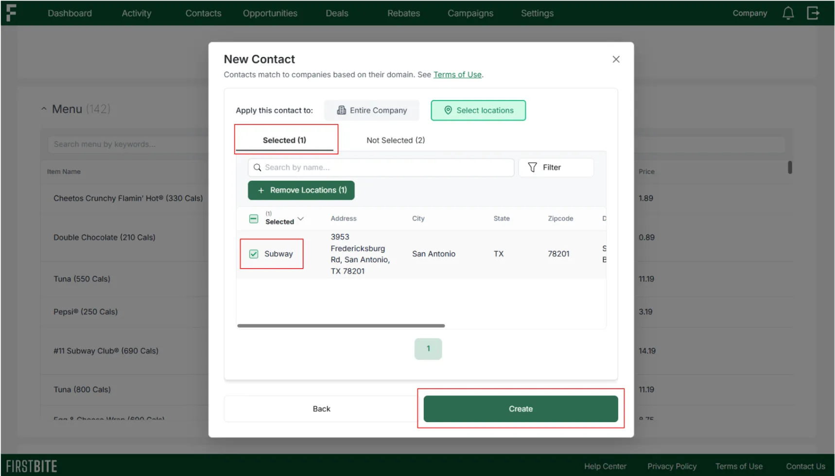Click the Price column header
The height and width of the screenshot is (476, 835).
pos(646,171)
